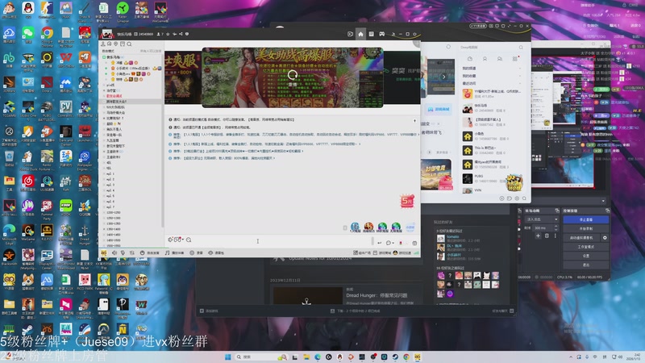Viewport: 645px width, 363px height.
Task: Click 工作室模式 button in OBS
Action: click(x=586, y=247)
